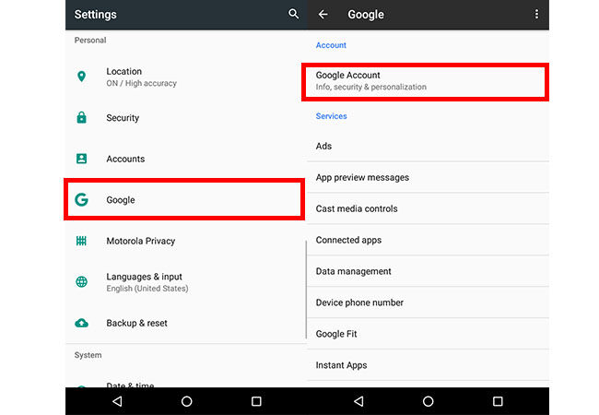
Task: Tap the Motorola Privacy fence icon
Action: (x=81, y=241)
